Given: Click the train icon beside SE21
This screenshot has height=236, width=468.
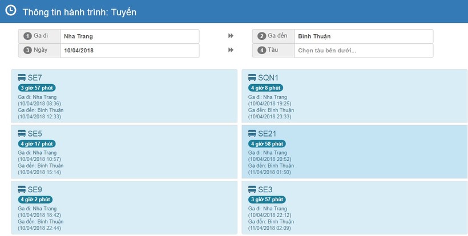Looking at the screenshot, I should pos(252,133).
